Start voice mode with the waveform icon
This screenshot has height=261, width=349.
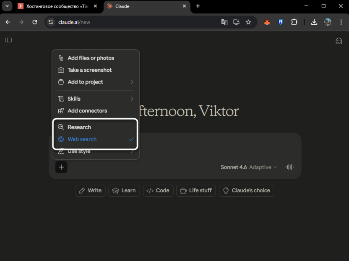[x=289, y=167]
